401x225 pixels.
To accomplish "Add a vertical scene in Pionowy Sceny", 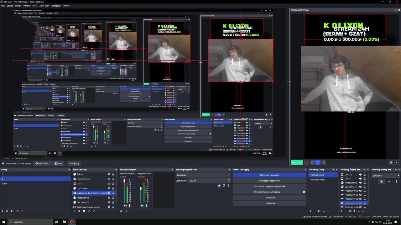I will pos(310,211).
